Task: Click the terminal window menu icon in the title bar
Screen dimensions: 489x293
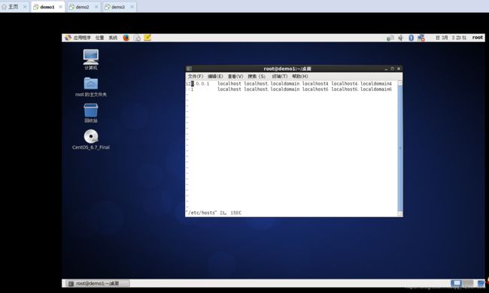Action: point(189,68)
